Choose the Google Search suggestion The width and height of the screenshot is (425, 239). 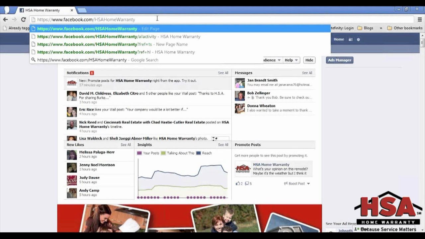pos(146,60)
